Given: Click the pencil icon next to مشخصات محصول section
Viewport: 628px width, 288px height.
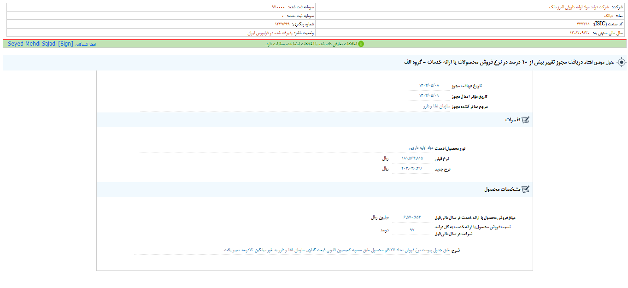Looking at the screenshot, I should [x=526, y=188].
